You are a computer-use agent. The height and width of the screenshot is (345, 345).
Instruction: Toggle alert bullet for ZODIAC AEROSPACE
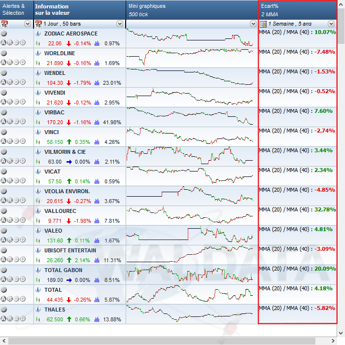[x=4, y=34]
